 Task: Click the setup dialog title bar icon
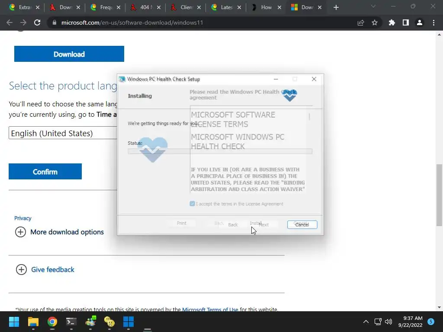[x=122, y=79]
